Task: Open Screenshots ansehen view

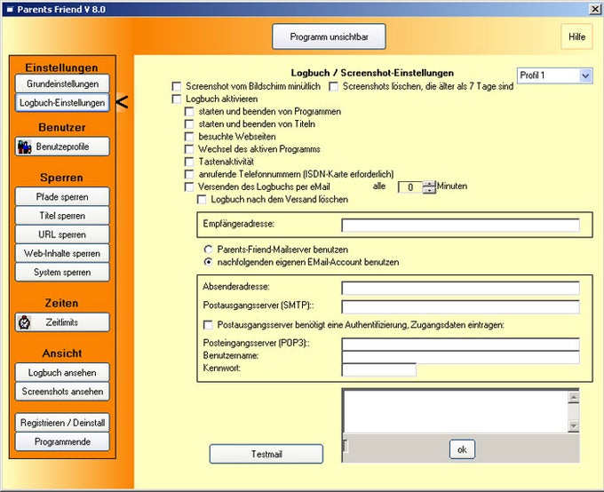Action: (62, 391)
